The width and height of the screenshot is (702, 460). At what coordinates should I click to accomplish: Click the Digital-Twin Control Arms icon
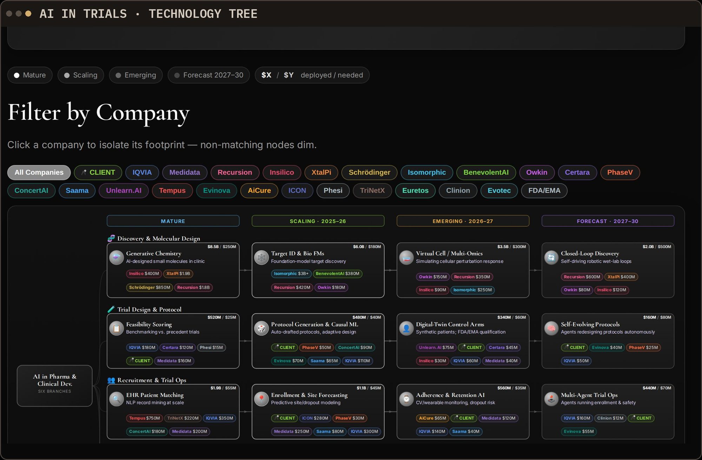406,328
